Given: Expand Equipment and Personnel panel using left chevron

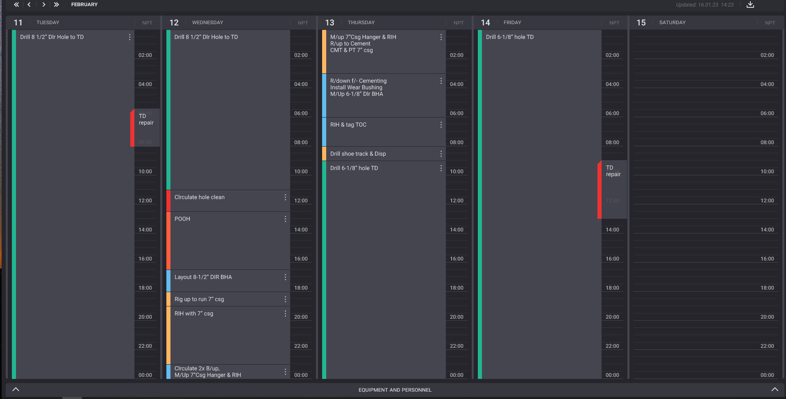Looking at the screenshot, I should tap(16, 389).
